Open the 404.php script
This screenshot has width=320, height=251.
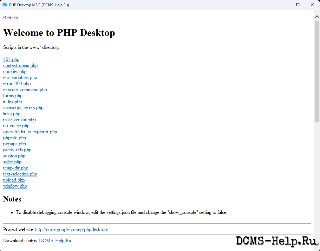tap(11, 59)
